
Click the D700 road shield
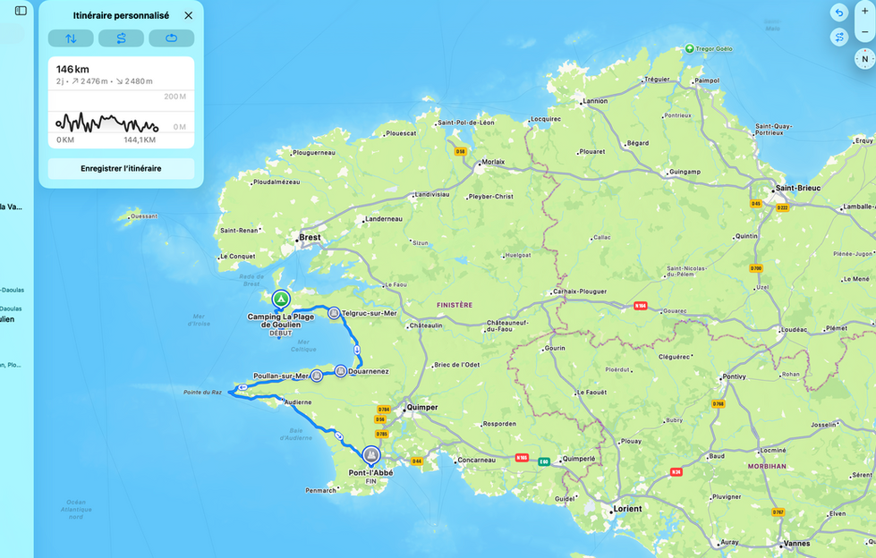pos(756,268)
